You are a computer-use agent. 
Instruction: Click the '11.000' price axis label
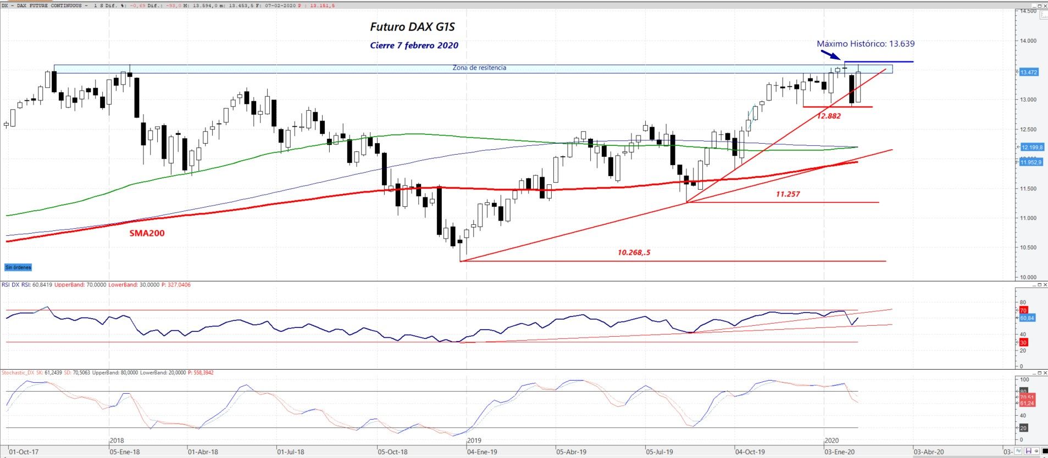1028,218
